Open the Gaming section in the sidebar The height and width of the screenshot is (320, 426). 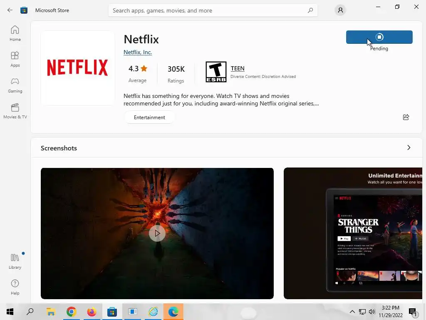click(15, 85)
